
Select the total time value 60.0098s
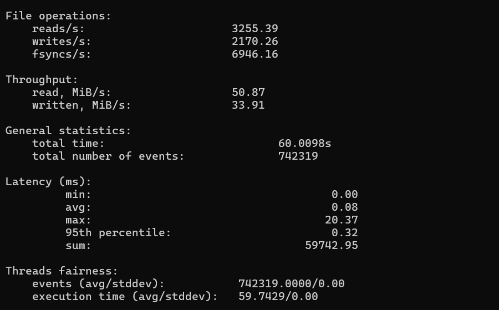[x=304, y=144]
